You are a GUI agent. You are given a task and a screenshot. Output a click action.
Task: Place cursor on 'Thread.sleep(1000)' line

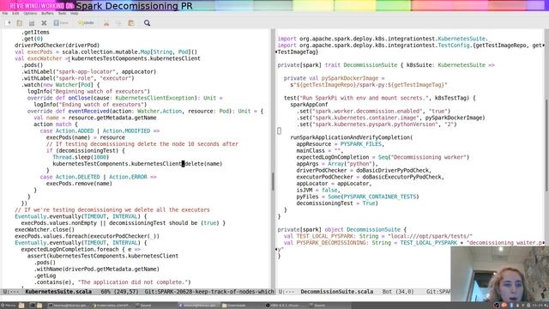pyautogui.click(x=81, y=157)
